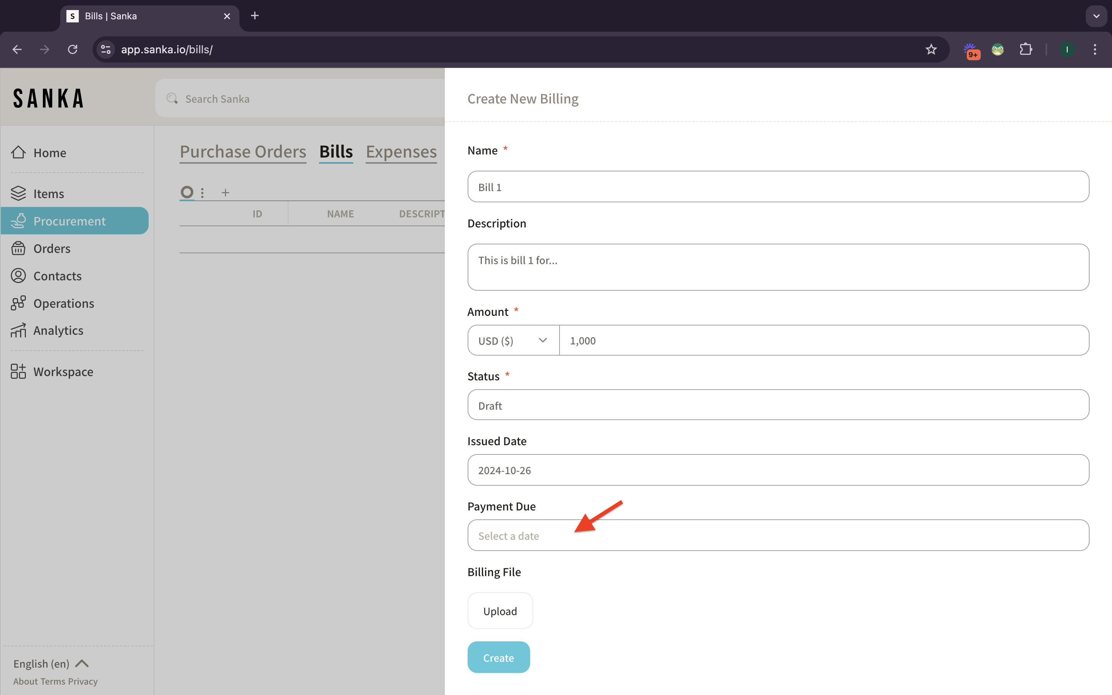Click the Workspace grid icon
Screen dimensions: 1112x695
pos(19,371)
